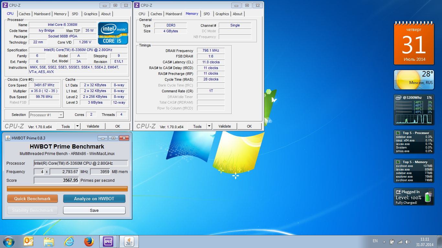The image size is (442, 248).
Task: Click the 3959 MB mem field
Action: pos(100,171)
